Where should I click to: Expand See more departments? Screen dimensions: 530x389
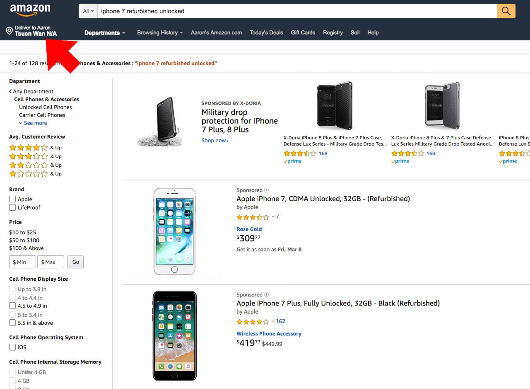pyautogui.click(x=35, y=123)
